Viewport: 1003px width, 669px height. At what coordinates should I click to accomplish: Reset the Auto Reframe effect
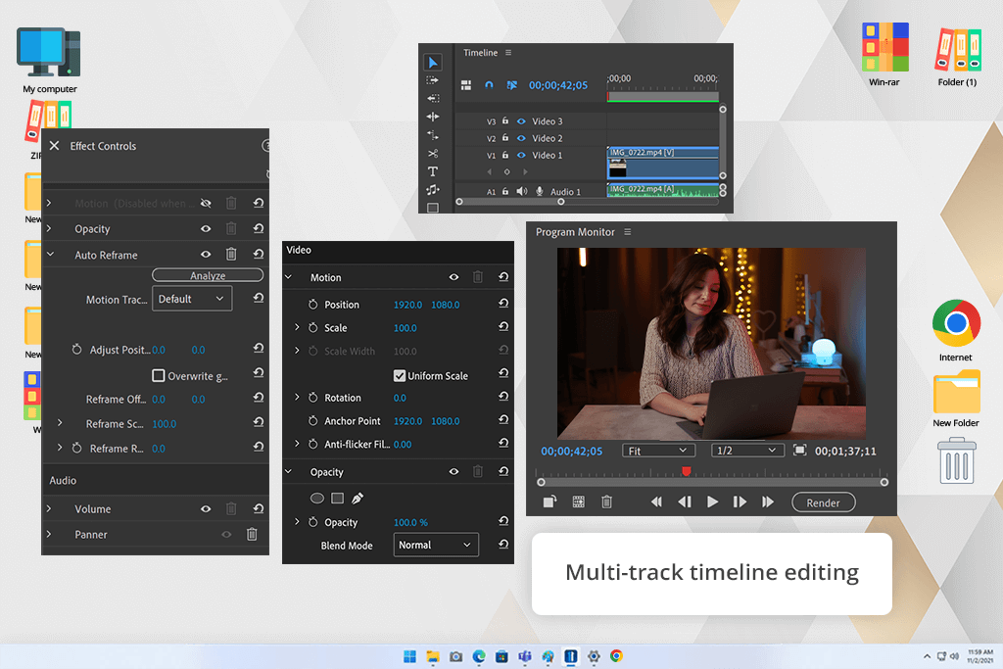[259, 254]
